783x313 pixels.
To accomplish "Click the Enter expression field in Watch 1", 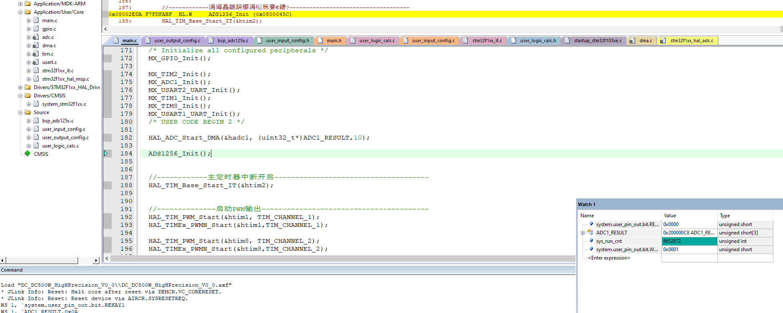I will [x=609, y=258].
